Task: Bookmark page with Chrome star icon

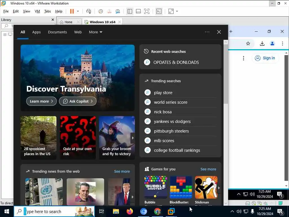Action: click(x=248, y=44)
